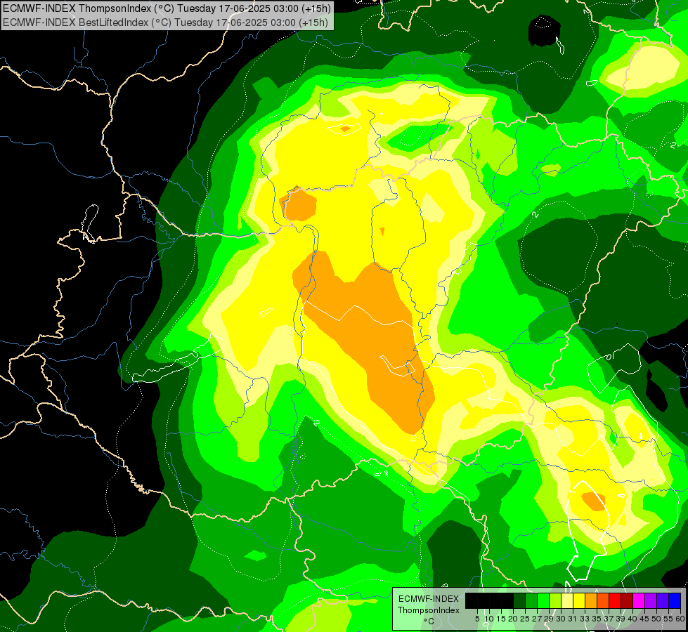688x632 pixels.
Task: Click the °C unit label in legend
Action: [x=429, y=621]
